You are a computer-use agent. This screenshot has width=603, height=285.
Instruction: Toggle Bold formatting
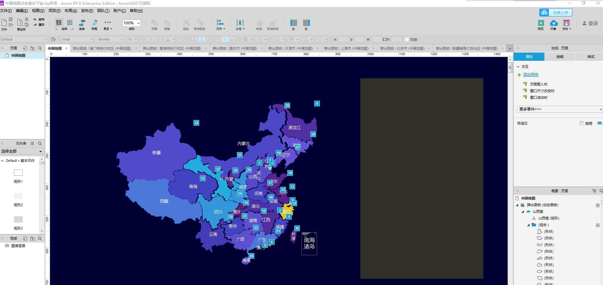pyautogui.click(x=144, y=39)
